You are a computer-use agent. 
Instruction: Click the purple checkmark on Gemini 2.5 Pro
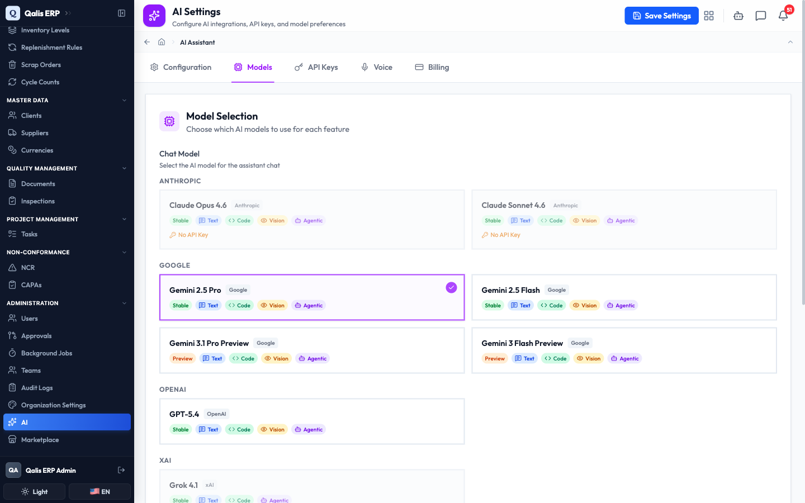pyautogui.click(x=451, y=287)
